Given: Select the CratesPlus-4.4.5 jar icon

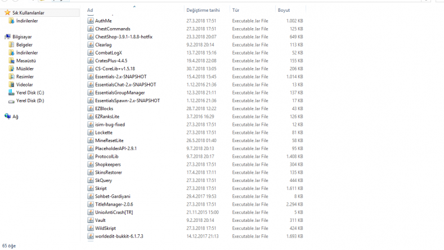Looking at the screenshot, I should point(91,61).
